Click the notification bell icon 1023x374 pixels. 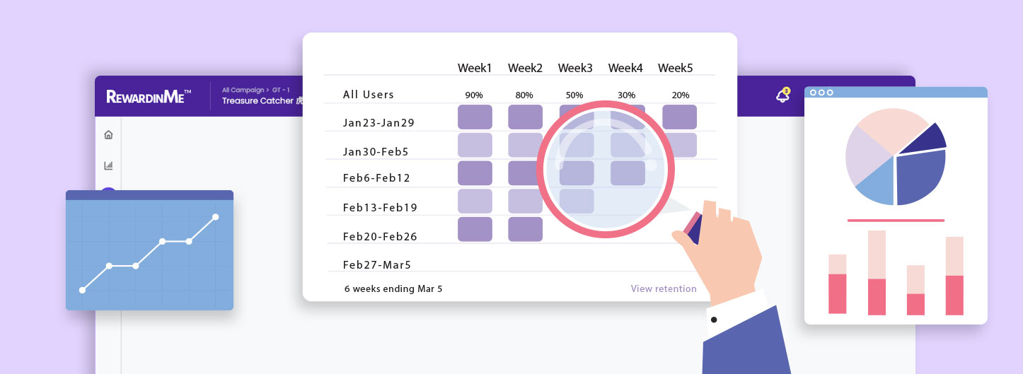coord(782,95)
